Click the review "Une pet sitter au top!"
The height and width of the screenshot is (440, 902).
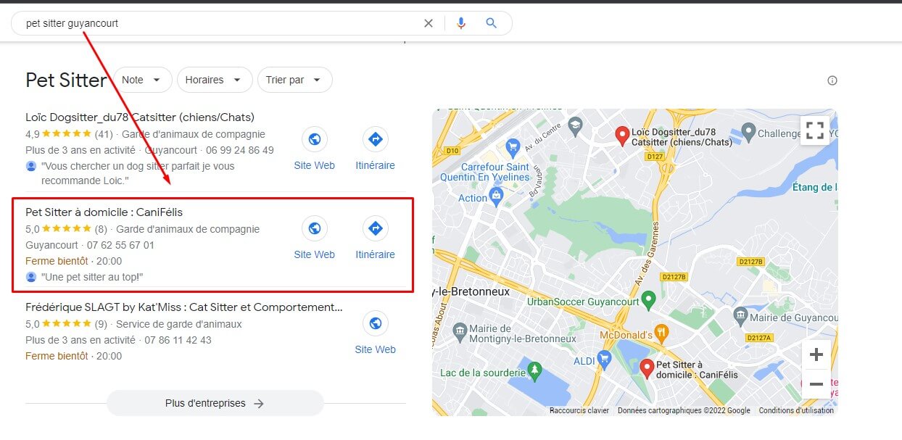pos(92,277)
